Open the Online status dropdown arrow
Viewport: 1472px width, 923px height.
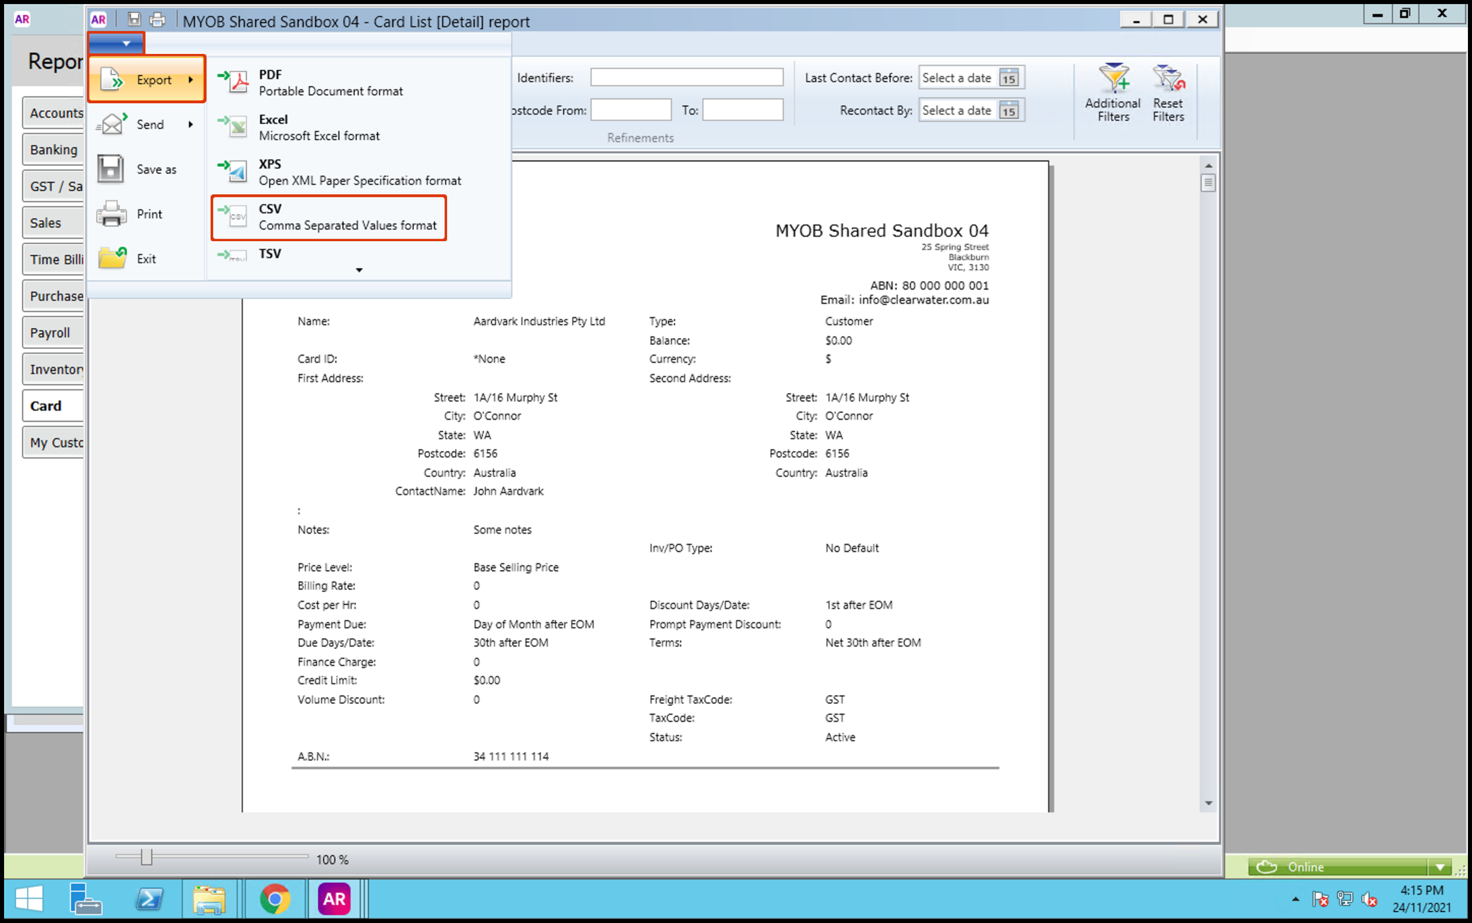click(x=1439, y=867)
